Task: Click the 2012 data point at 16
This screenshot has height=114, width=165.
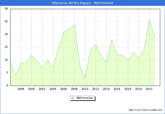Action: click(x=96, y=45)
